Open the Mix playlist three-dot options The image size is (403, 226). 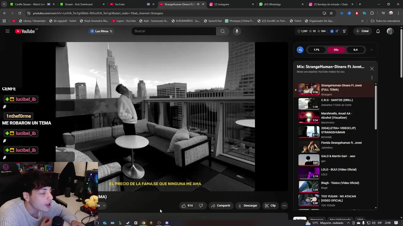372,78
